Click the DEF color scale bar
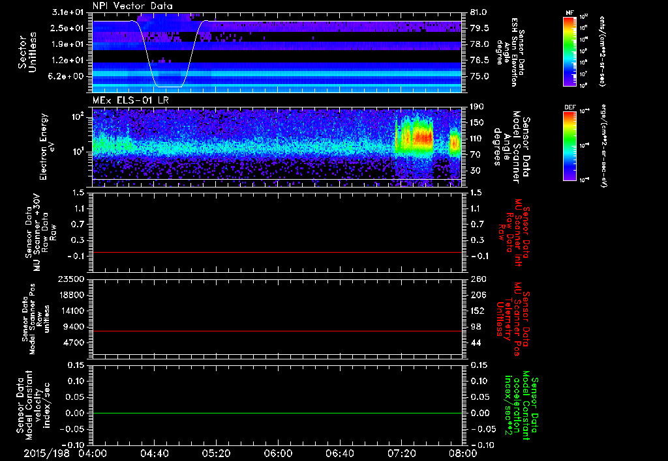The height and width of the screenshot is (461, 668). pyautogui.click(x=569, y=145)
